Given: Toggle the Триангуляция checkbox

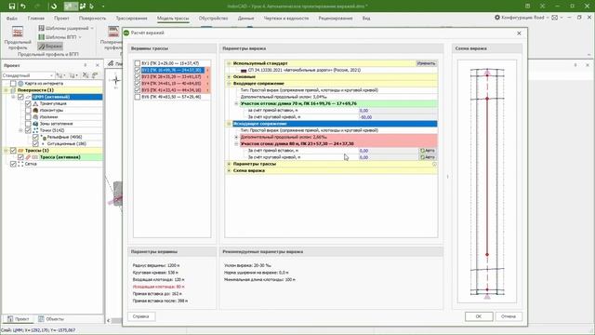Looking at the screenshot, I should (28, 103).
